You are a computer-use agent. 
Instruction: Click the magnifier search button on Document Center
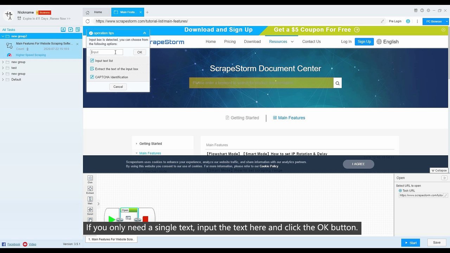tap(337, 83)
